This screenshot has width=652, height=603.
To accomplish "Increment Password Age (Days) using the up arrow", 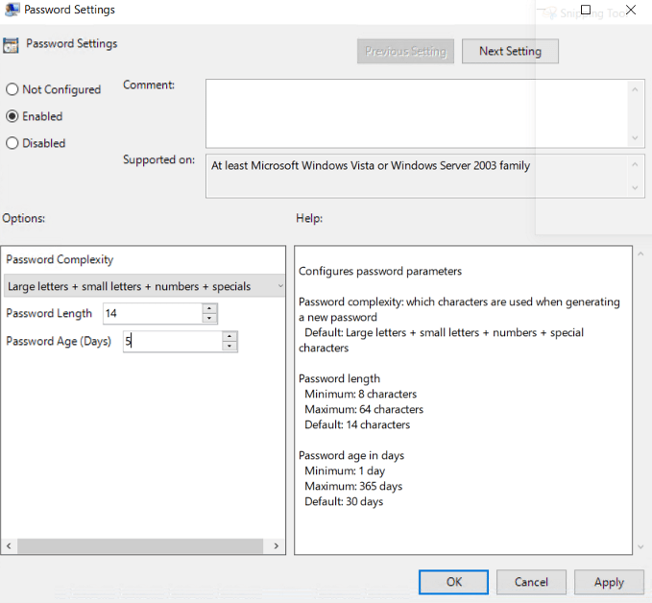I will [229, 336].
